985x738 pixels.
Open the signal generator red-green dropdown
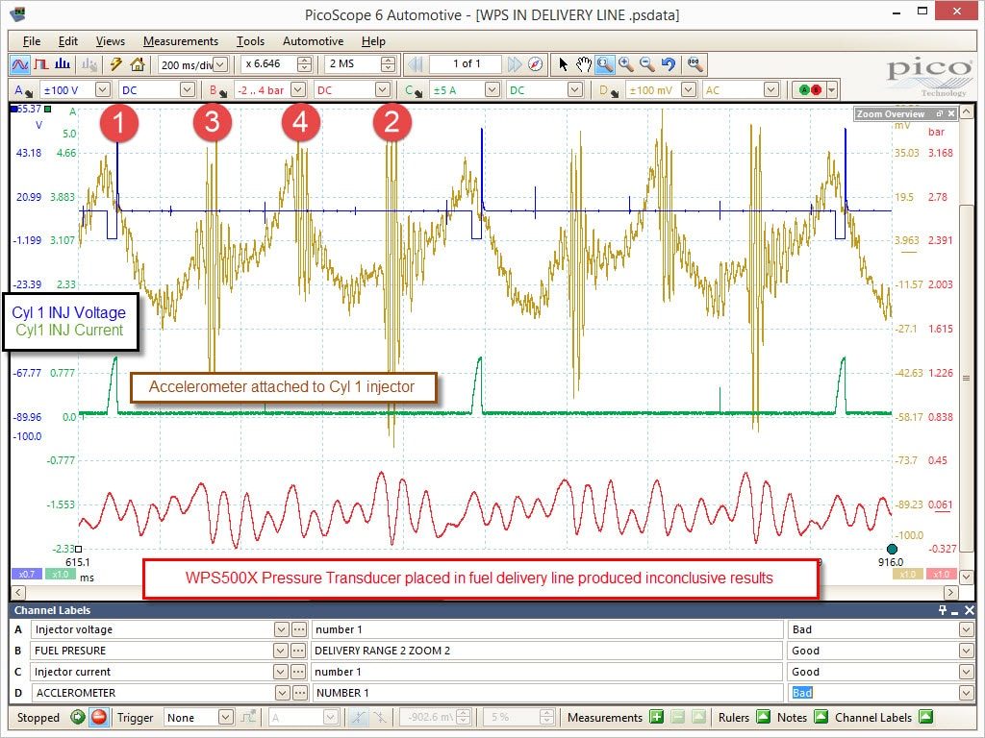pyautogui.click(x=832, y=90)
